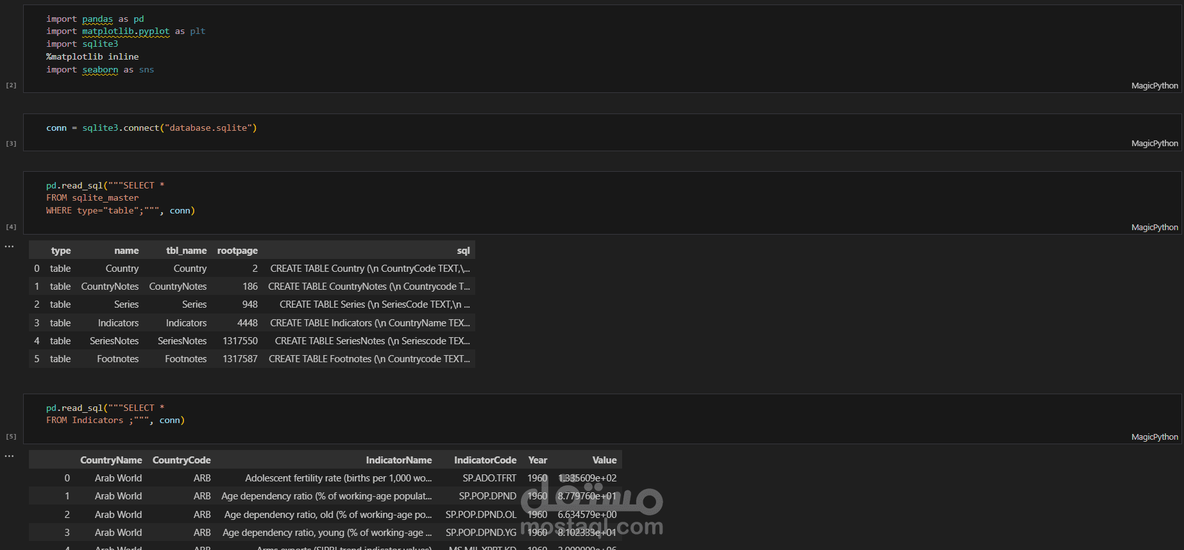
Task: Click Arab World in row 2
Action: tap(119, 515)
